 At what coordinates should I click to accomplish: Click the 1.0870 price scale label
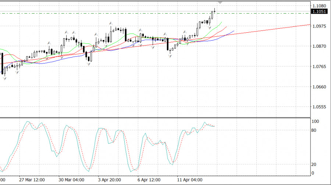319,47
